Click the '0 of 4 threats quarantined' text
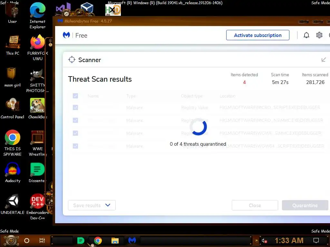330x247 pixels. [198, 144]
